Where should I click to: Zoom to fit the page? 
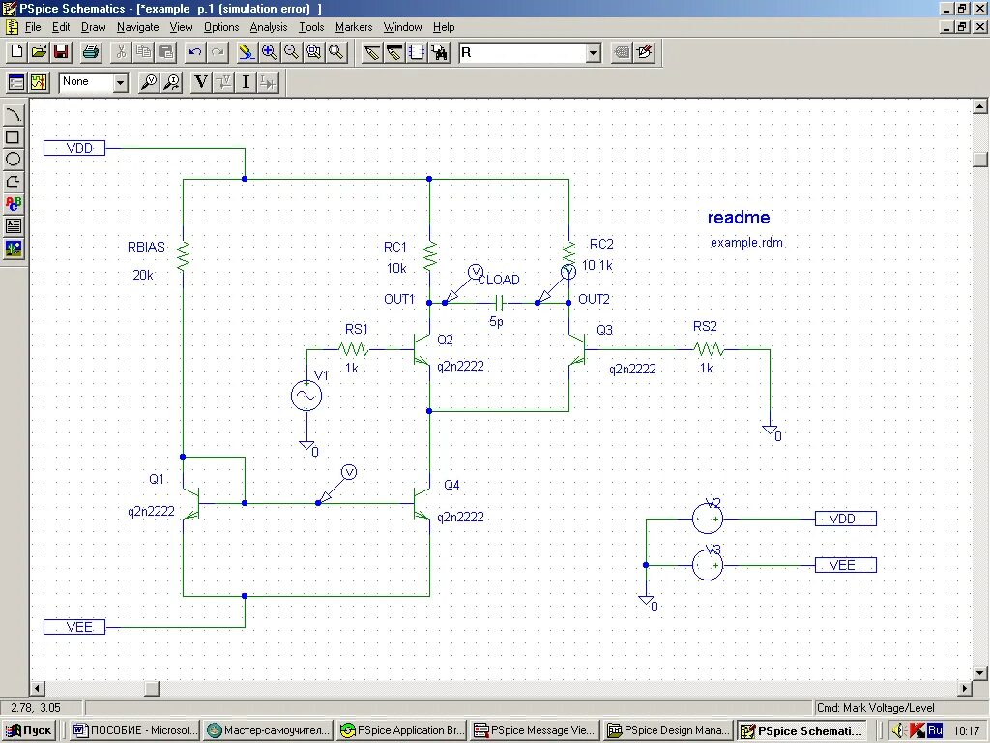[335, 52]
